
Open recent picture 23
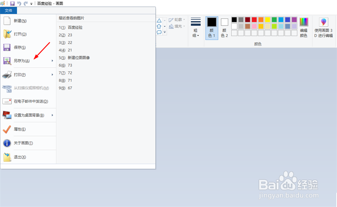point(106,35)
